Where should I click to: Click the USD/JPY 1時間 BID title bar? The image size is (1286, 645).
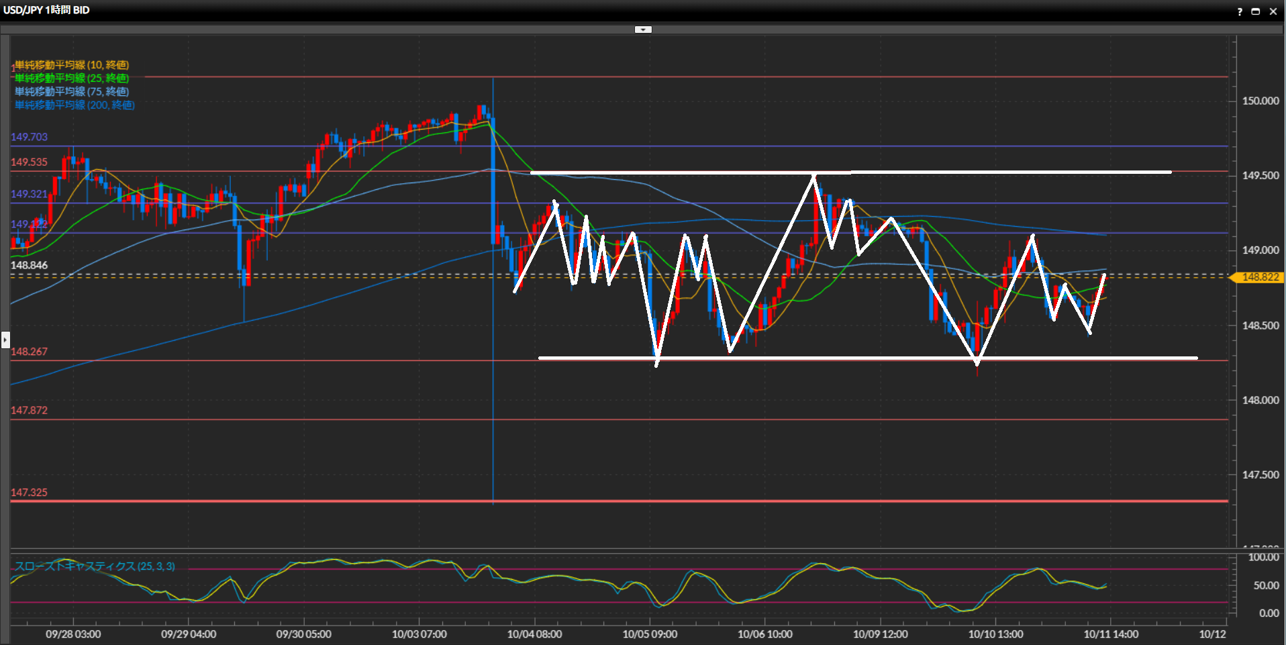(x=47, y=10)
